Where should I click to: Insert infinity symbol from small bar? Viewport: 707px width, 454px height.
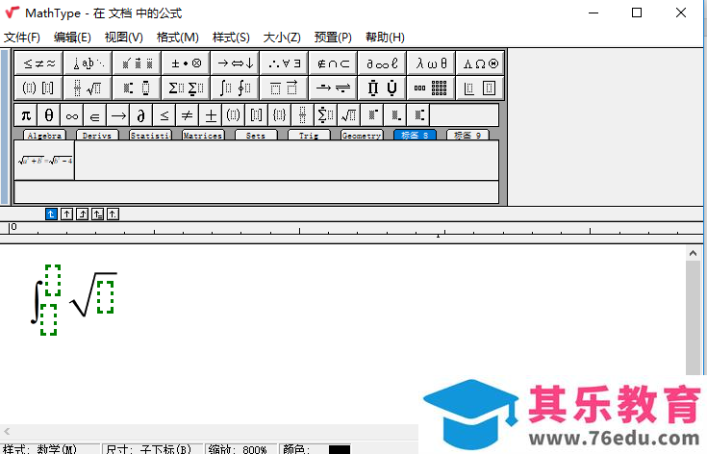click(x=72, y=115)
